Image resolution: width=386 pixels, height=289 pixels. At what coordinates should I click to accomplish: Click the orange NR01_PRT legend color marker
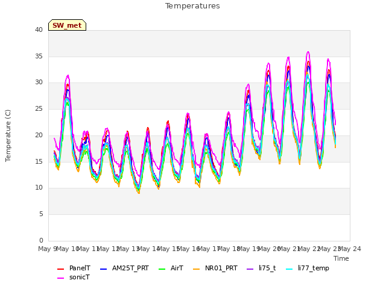click(x=197, y=269)
